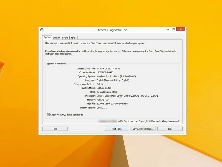Click the DirectX icon in the title bar

pyautogui.click(x=42, y=30)
